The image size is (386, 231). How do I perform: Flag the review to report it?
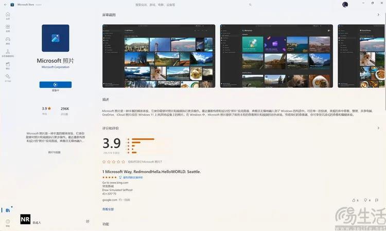pyautogui.click(x=377, y=200)
